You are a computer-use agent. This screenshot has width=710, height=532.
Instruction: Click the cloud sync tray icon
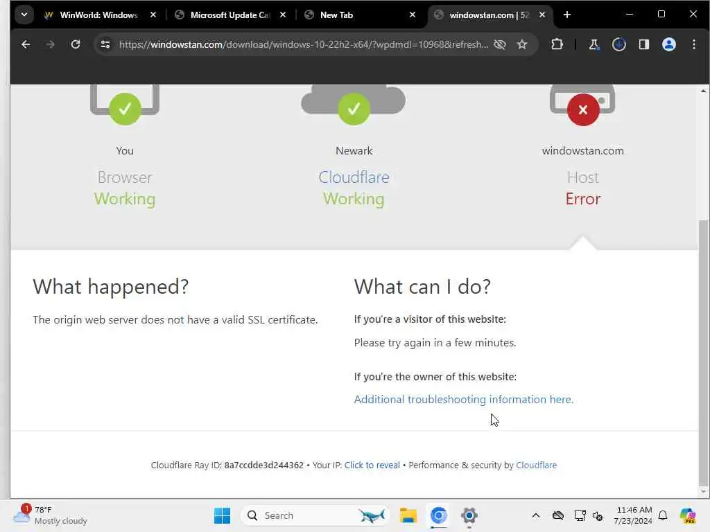click(x=558, y=515)
